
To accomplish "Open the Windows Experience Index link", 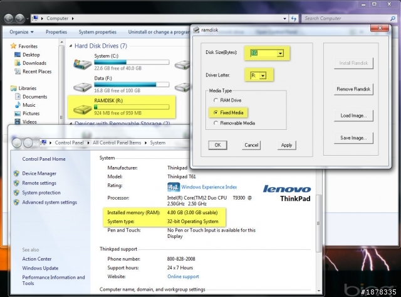I will [x=209, y=187].
